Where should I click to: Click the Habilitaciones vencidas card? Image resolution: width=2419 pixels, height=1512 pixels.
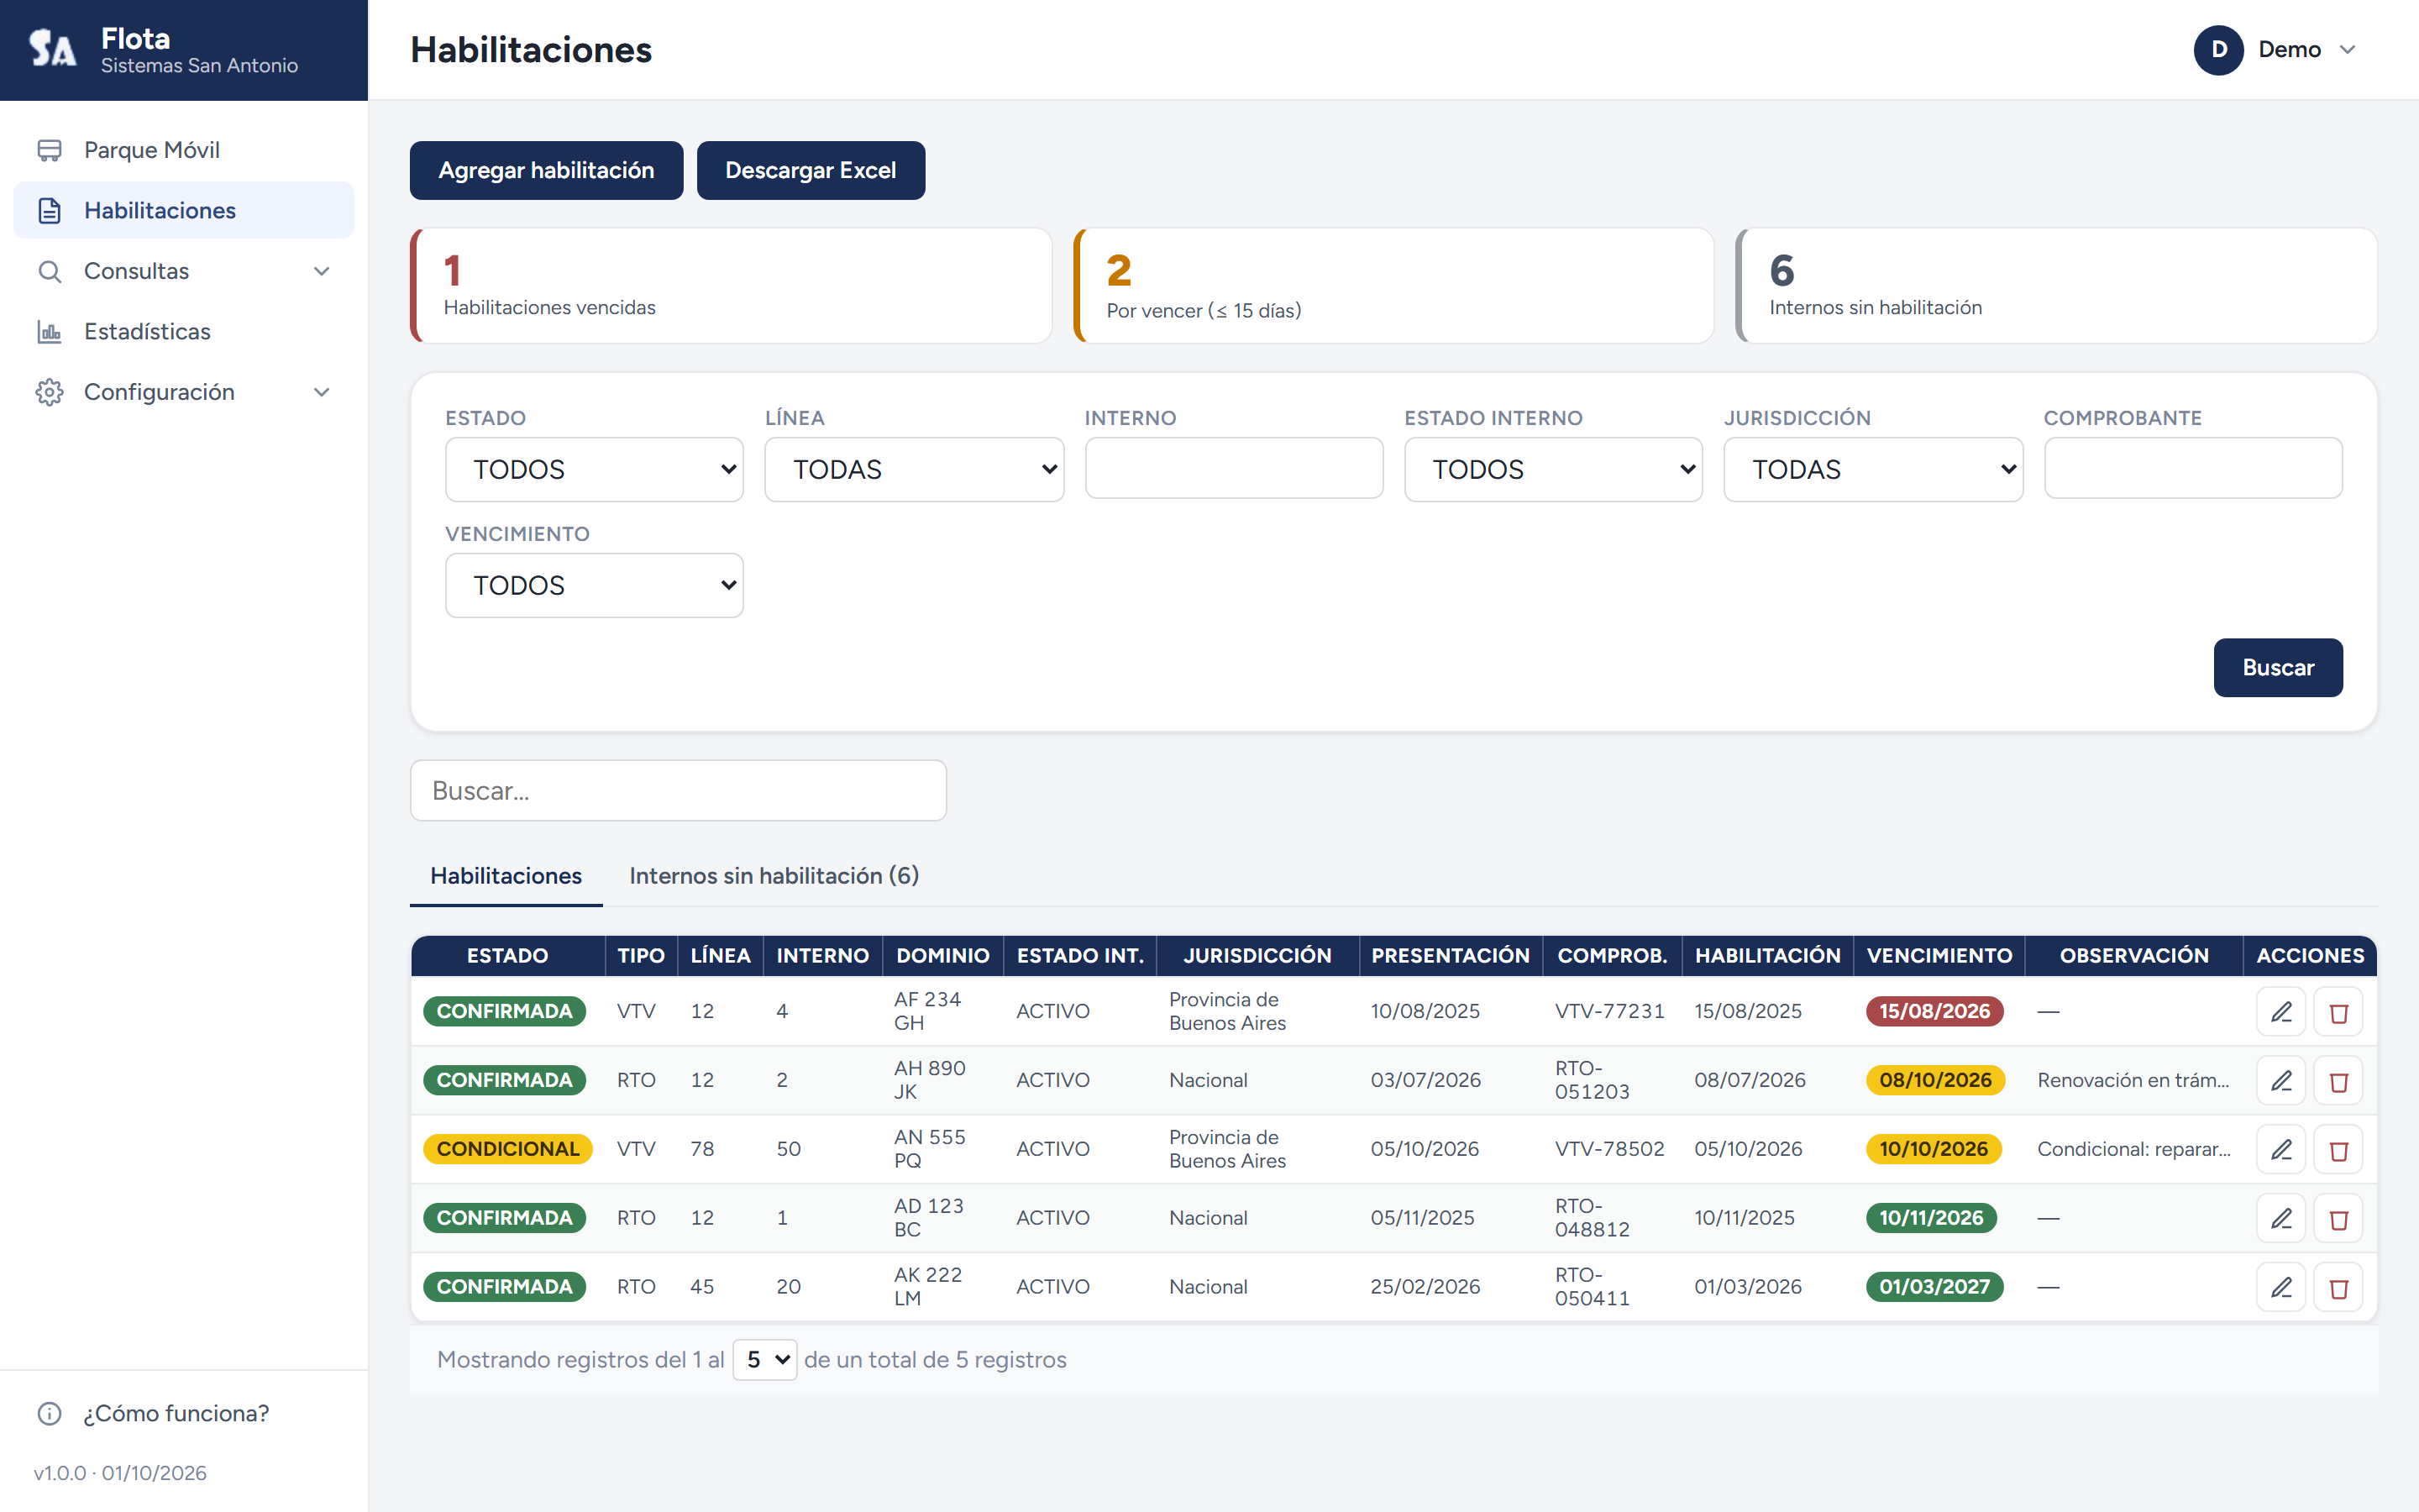(x=731, y=286)
